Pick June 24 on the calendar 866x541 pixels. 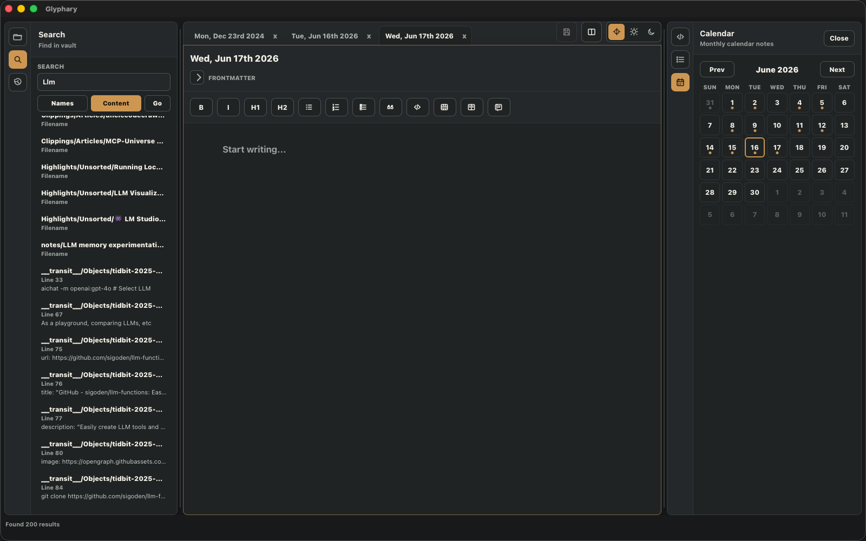coord(777,170)
